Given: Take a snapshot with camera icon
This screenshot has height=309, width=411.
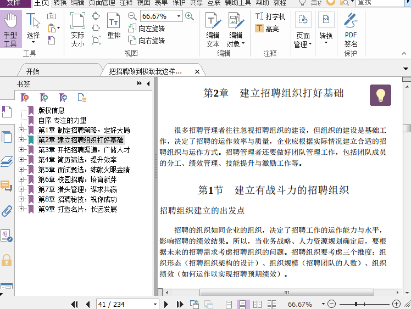Looking at the screenshot, I should coord(52,16).
